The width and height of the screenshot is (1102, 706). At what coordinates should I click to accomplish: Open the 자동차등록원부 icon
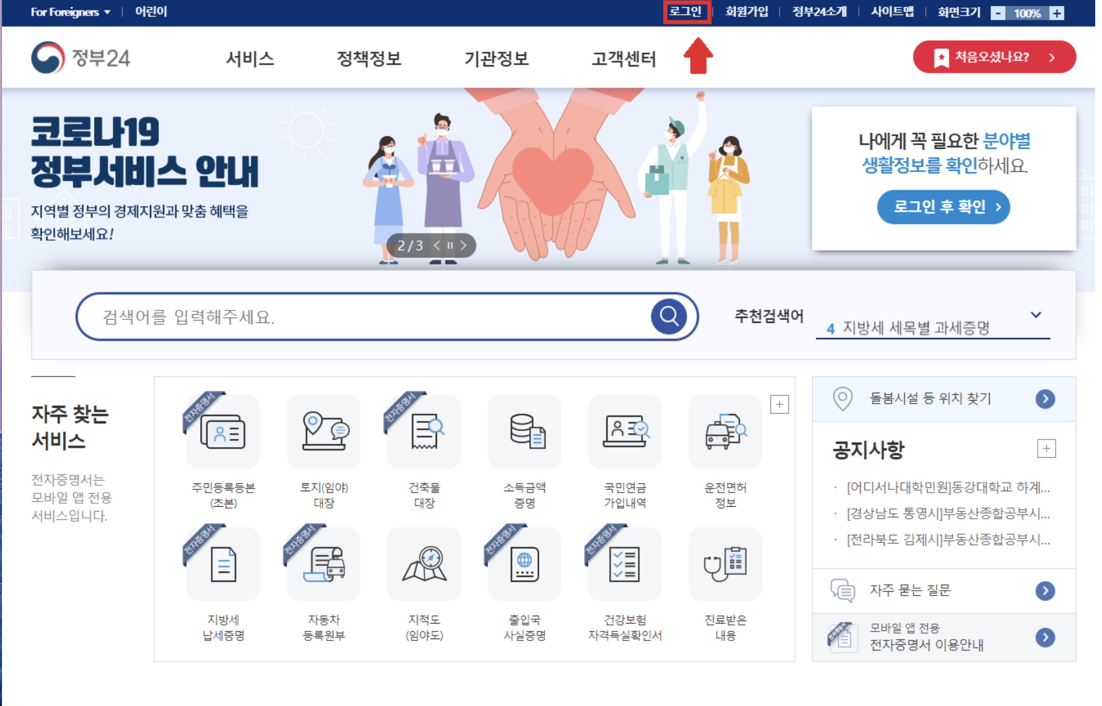tap(324, 564)
